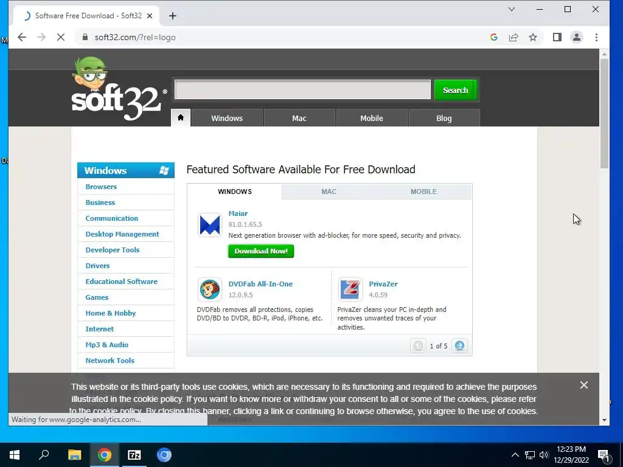Click the Soft32 logo
The width and height of the screenshot is (623, 467).
119,89
